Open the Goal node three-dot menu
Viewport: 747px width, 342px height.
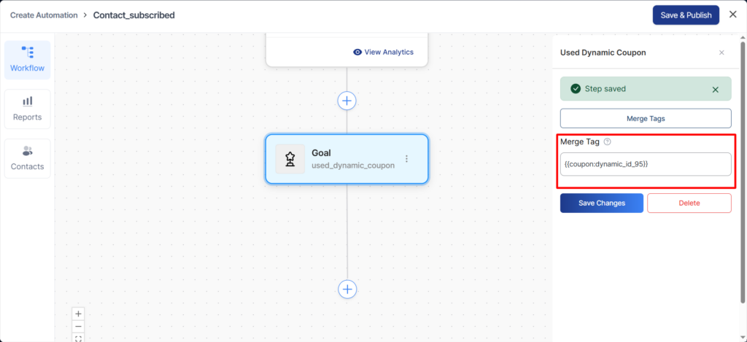tap(406, 159)
